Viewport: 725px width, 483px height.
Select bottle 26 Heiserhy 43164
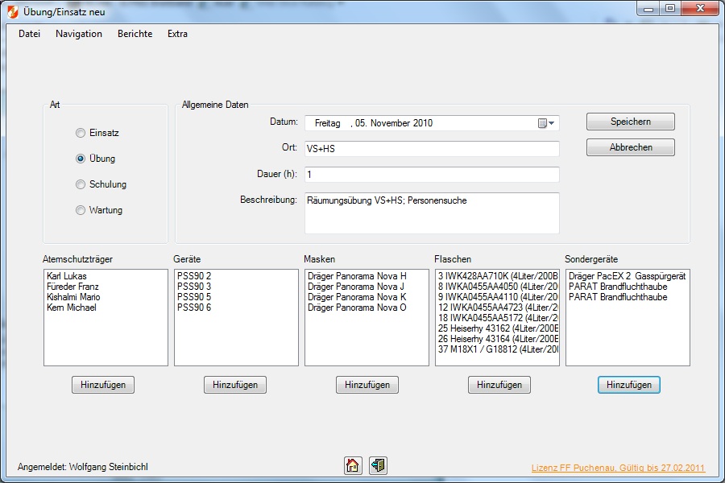tap(498, 339)
